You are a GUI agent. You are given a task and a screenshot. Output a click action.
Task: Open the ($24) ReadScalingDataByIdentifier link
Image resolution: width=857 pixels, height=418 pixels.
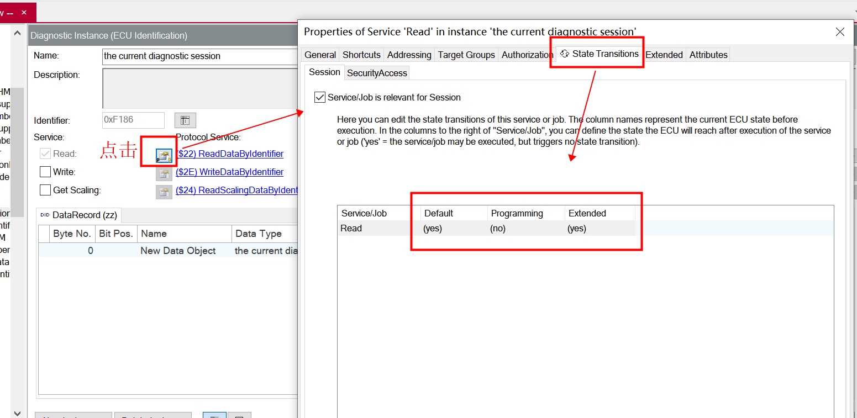coord(236,191)
